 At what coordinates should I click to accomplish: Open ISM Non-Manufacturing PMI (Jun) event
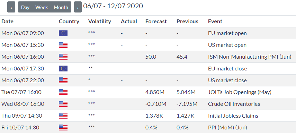(x=250, y=57)
